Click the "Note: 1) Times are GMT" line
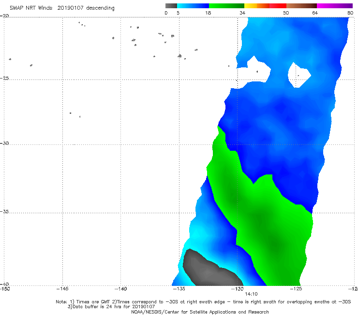This screenshot has width=358, height=315. point(203,302)
